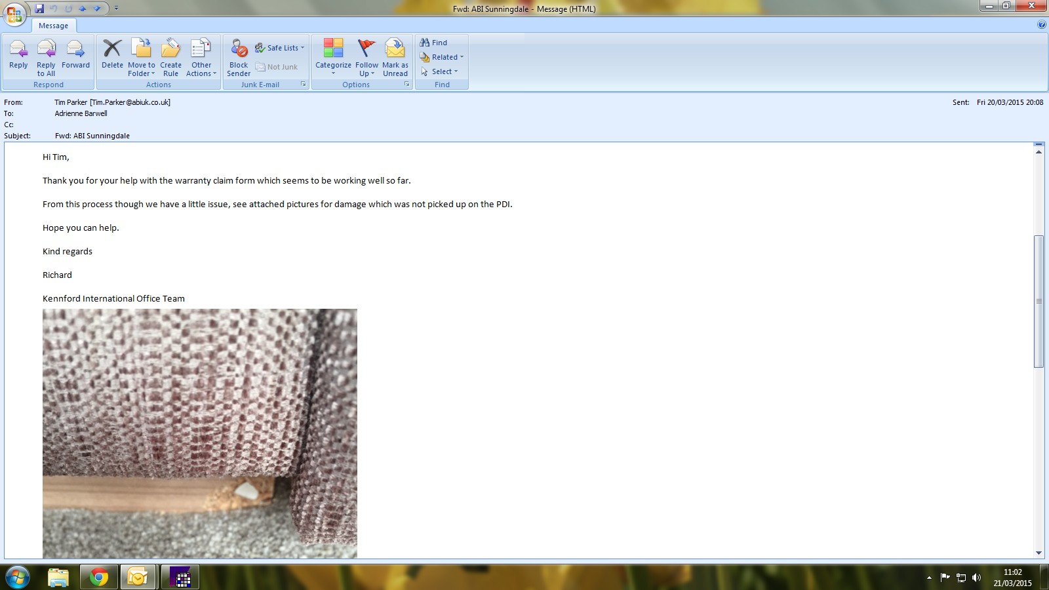Click sender Tim Parker in From field
Image resolution: width=1049 pixels, height=590 pixels.
[x=112, y=102]
